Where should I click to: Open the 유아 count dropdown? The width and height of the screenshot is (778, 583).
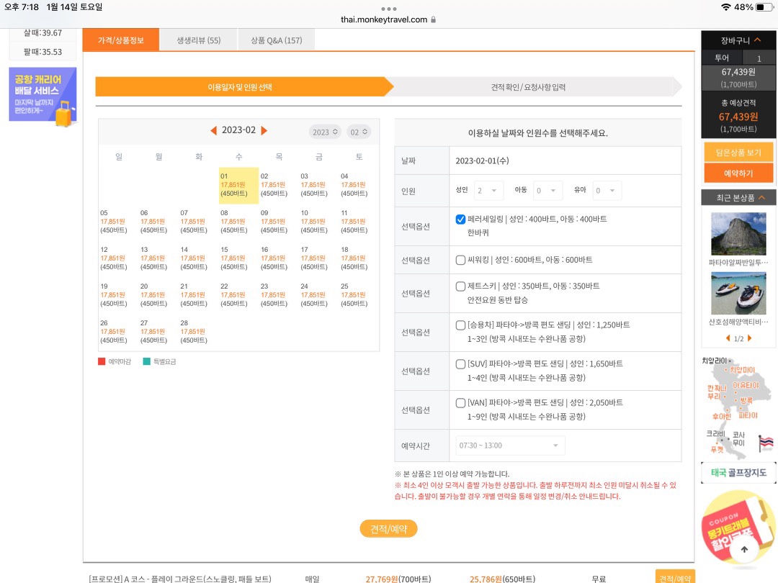pyautogui.click(x=607, y=190)
